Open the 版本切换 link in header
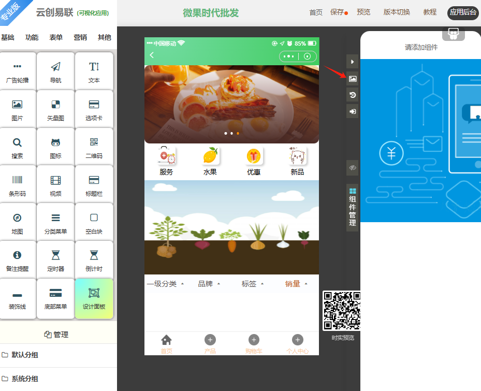The height and width of the screenshot is (391, 481). pos(397,12)
